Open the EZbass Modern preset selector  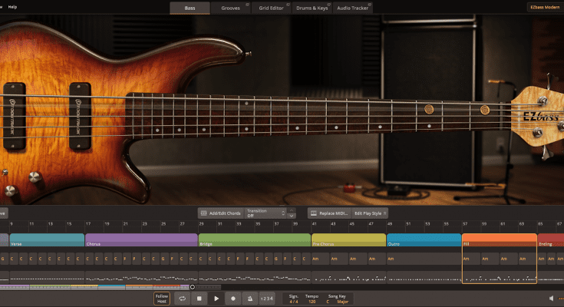click(x=545, y=7)
